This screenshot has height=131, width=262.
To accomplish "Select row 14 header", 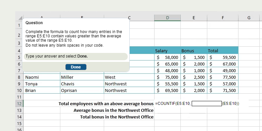I will point(19,117).
